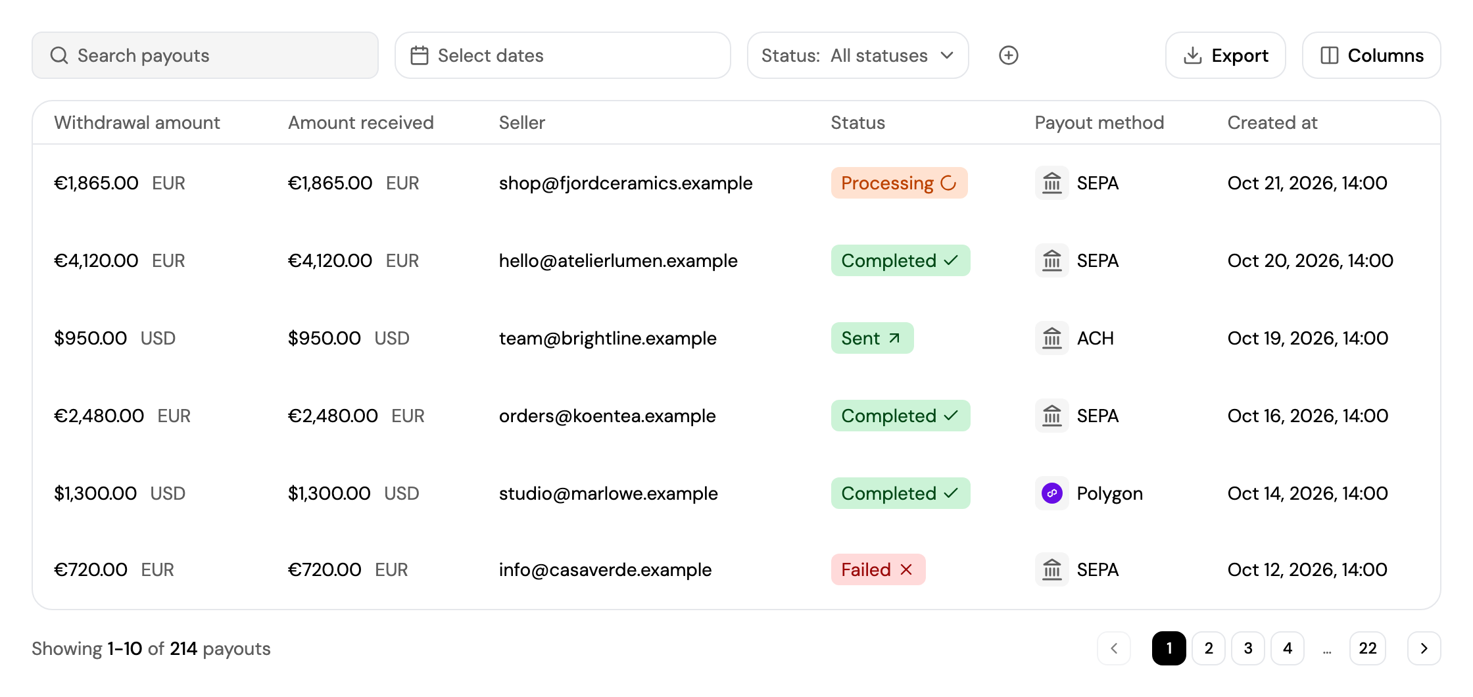Click the Export button
The image size is (1473, 697).
pos(1226,55)
